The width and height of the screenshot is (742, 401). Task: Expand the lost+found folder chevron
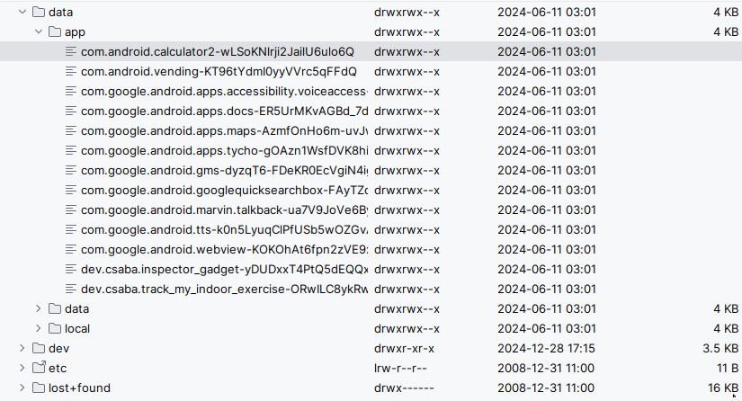tap(22, 388)
